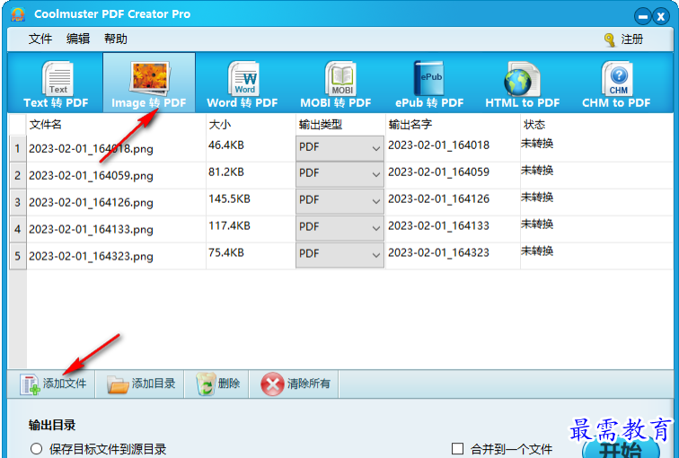Image resolution: width=679 pixels, height=458 pixels.
Task: Click 未转换 status in the 164323 row
Action: tap(537, 251)
